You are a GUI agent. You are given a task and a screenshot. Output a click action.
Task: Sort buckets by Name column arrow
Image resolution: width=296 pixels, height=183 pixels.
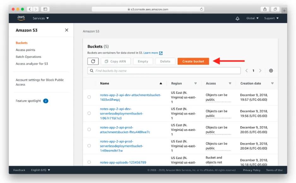coord(161,83)
